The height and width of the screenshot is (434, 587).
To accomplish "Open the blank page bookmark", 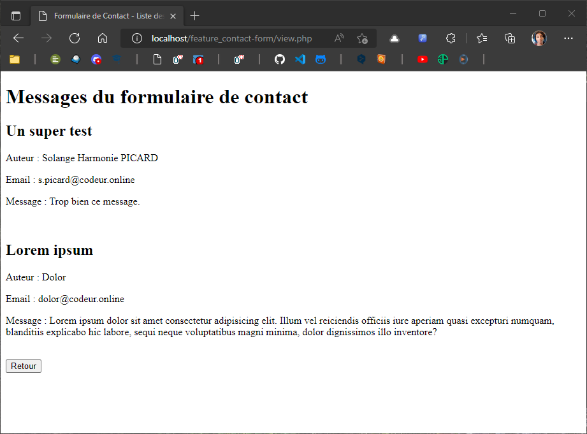I will (157, 59).
